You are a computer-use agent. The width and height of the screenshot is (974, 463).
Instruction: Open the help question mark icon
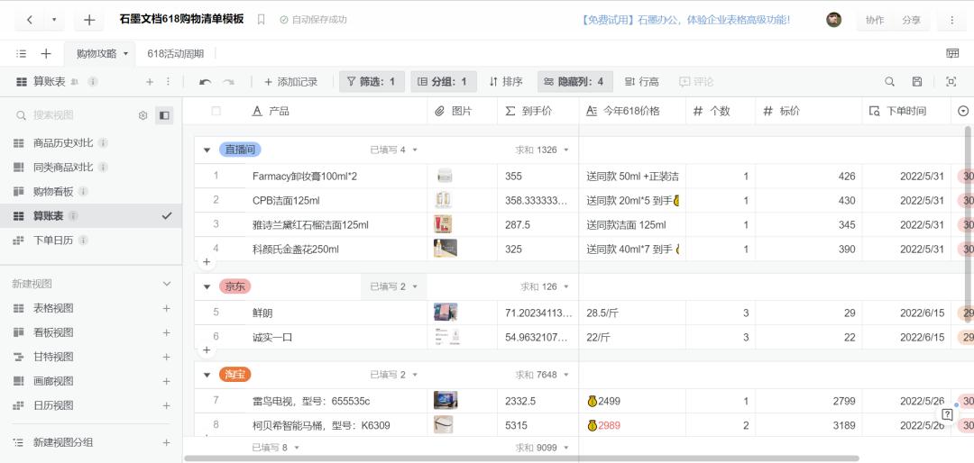point(947,414)
